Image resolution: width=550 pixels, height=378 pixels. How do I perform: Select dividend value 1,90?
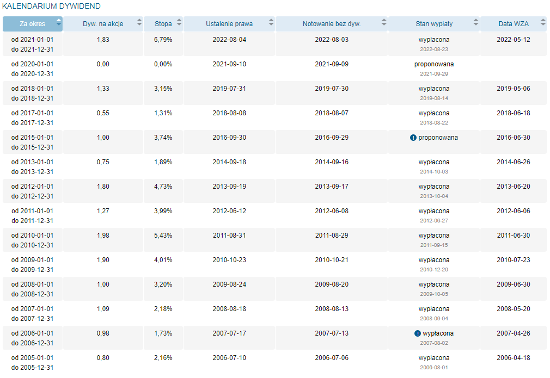103,261
